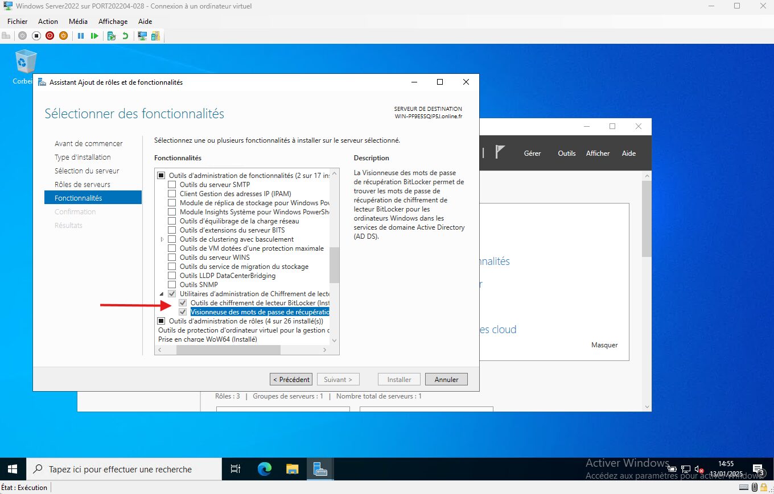Launch Microsoft Edge from the taskbar
Screen dimensions: 774x494
tap(265, 469)
